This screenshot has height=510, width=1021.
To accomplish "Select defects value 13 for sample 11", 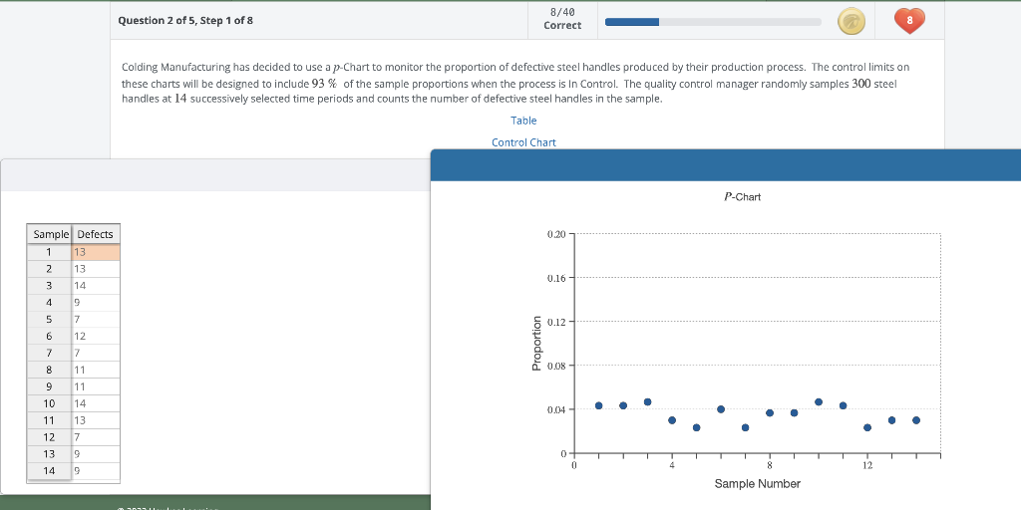I will point(96,420).
